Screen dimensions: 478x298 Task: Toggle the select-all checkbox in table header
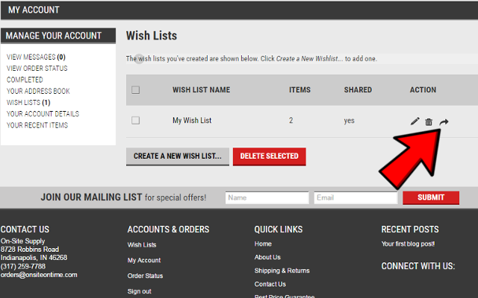tap(135, 90)
